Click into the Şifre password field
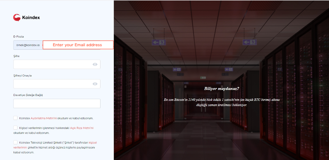The width and height of the screenshot is (329, 160). (x=52, y=64)
